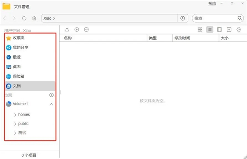
Task: Expand the public folder
Action: [x=15, y=124]
